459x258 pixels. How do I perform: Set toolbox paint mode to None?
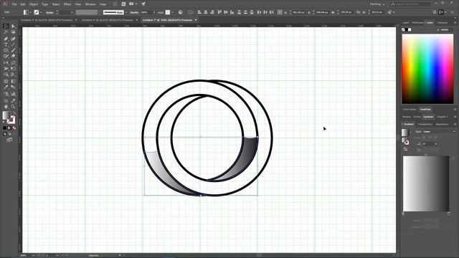[14, 128]
